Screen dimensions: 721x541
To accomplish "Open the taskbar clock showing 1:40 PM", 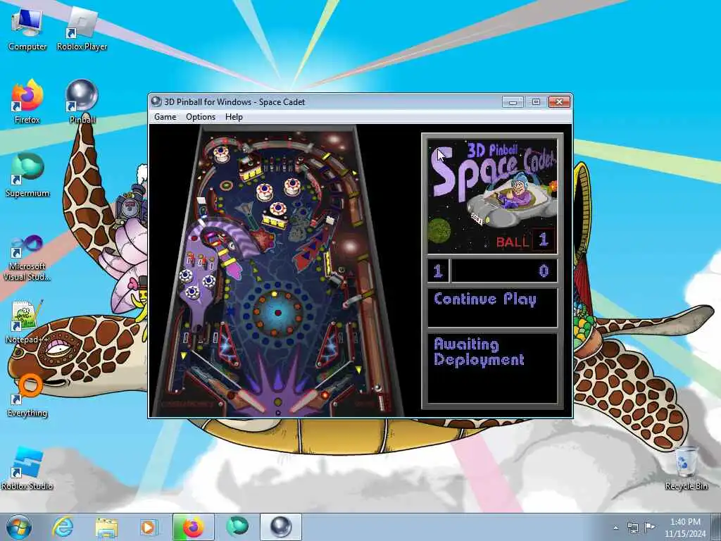I will 685,528.
